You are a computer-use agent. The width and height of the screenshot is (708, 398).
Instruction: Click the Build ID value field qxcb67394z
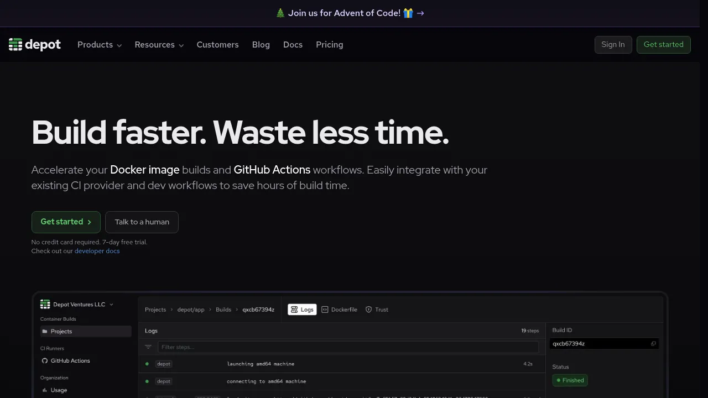[605, 344]
